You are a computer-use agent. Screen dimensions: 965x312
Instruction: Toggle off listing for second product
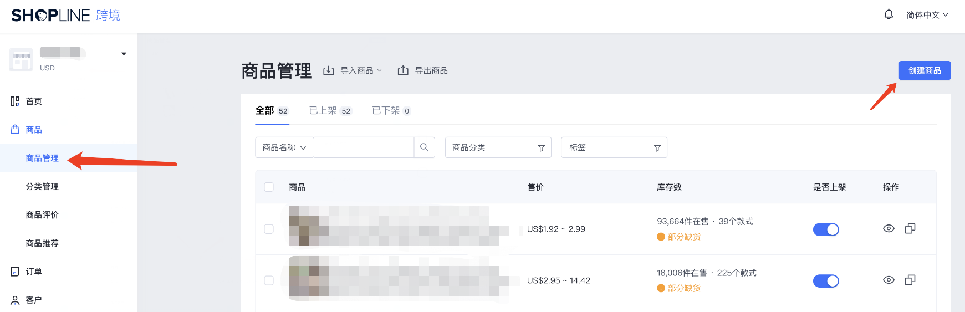[826, 281]
